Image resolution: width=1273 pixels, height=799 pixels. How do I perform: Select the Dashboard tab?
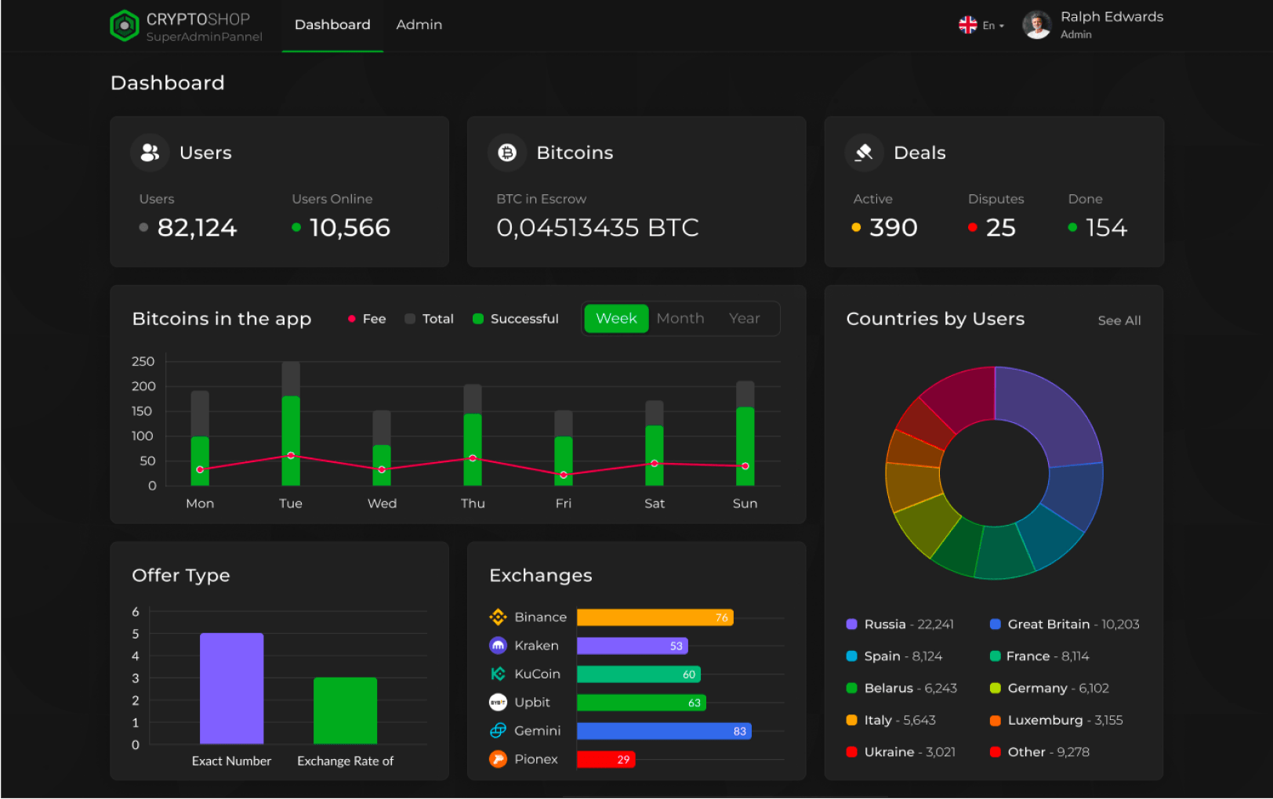[x=332, y=24]
